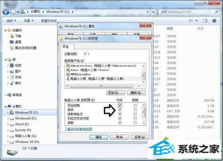223x161 pixels.
Task: Toggle deny checkbox for 读取和执行
Action: (x=135, y=114)
